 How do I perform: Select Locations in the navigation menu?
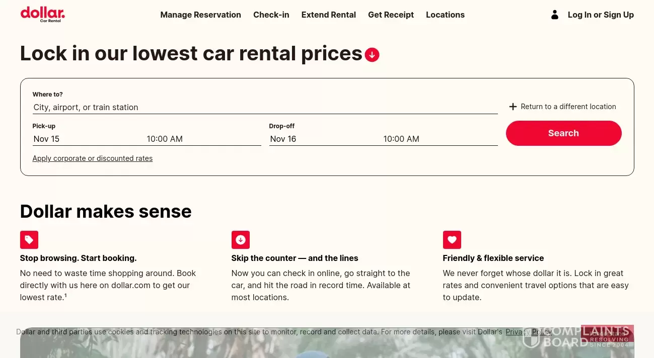point(445,15)
